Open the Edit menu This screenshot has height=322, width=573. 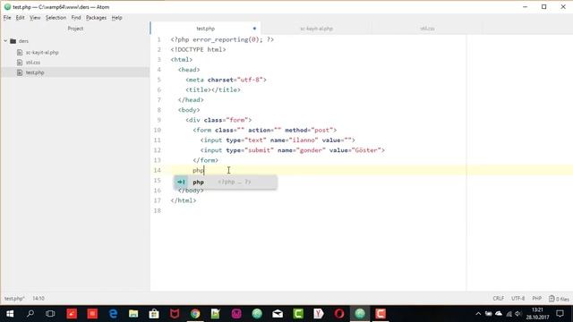pos(20,18)
